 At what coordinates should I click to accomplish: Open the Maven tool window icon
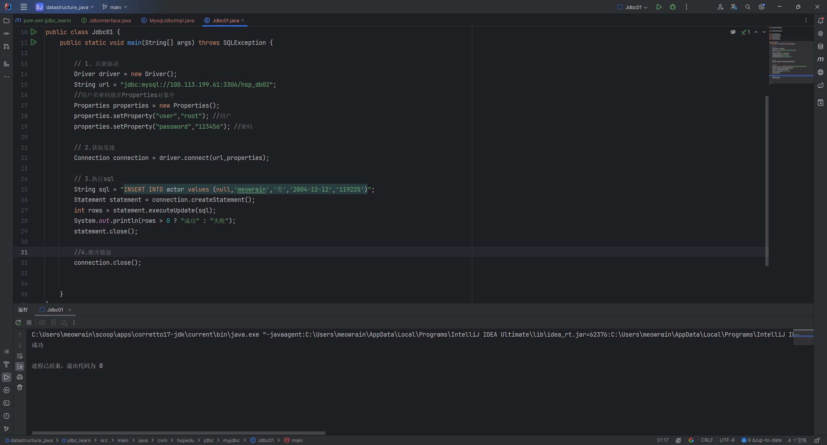[x=820, y=59]
